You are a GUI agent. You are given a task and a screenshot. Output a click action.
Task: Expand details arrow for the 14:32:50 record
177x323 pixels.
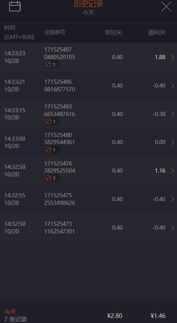pyautogui.click(x=172, y=227)
